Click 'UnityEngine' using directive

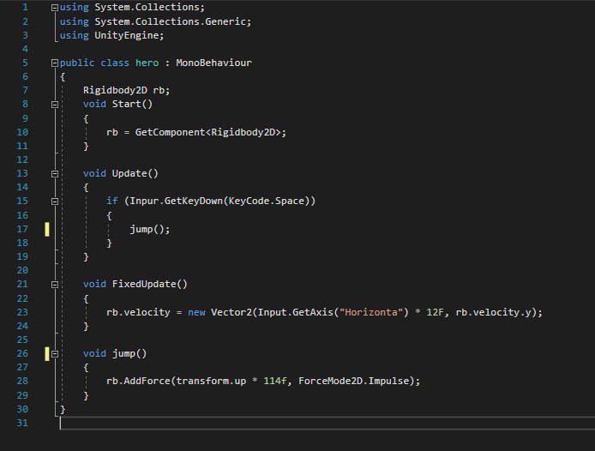coord(126,35)
